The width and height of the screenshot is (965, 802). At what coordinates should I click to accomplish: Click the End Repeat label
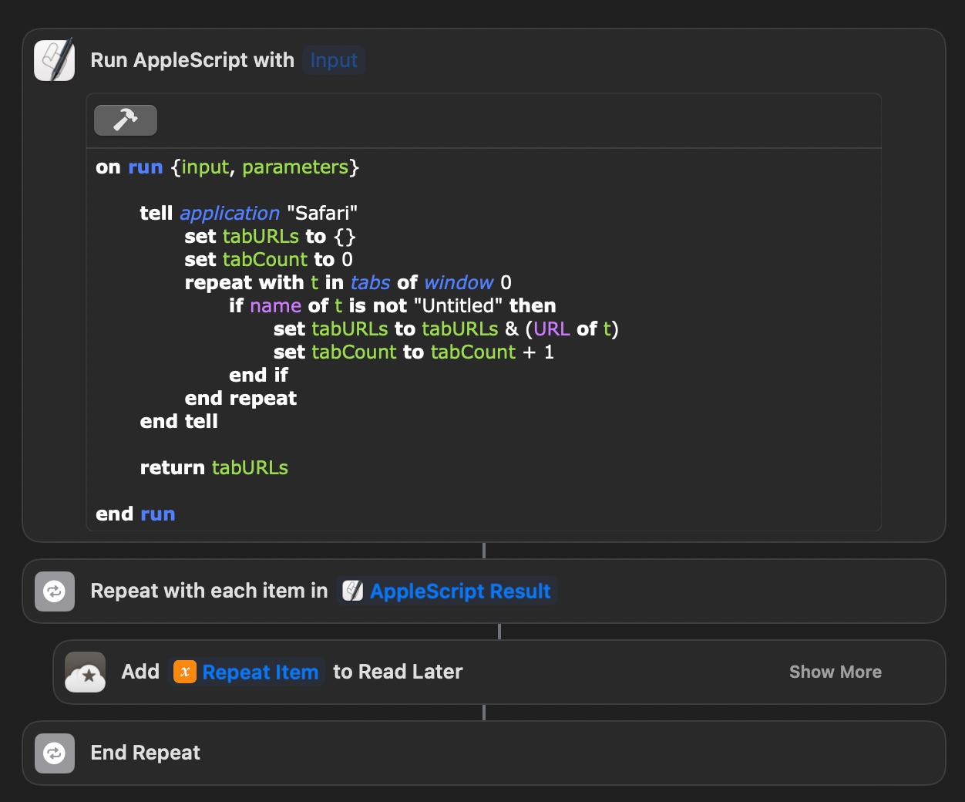coord(146,753)
